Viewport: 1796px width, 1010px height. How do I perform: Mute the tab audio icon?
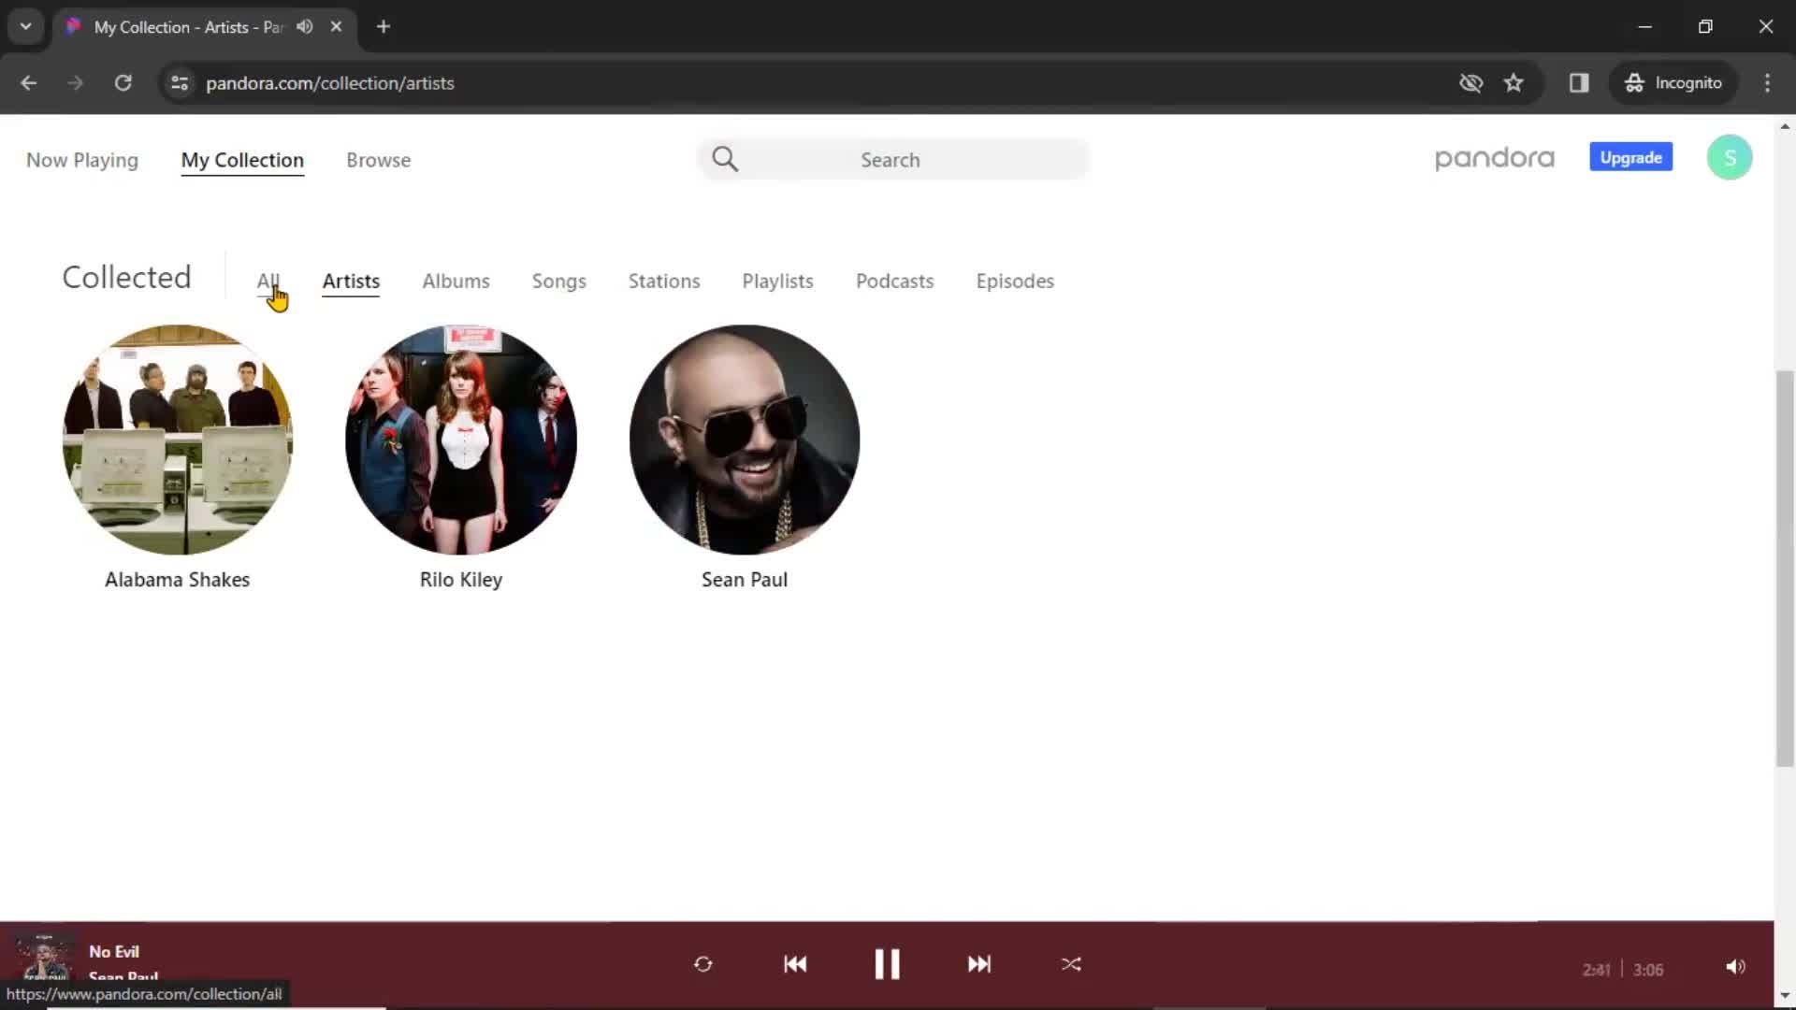coord(305,27)
